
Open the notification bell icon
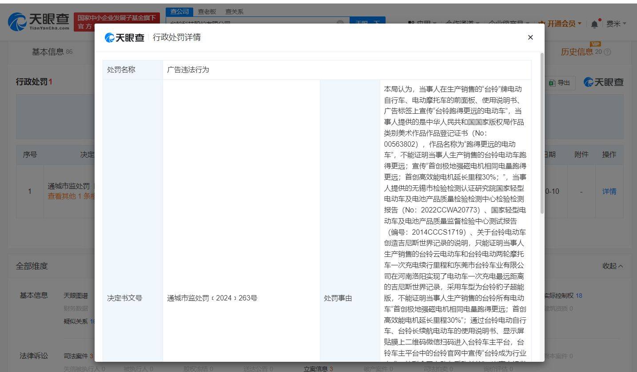(594, 24)
